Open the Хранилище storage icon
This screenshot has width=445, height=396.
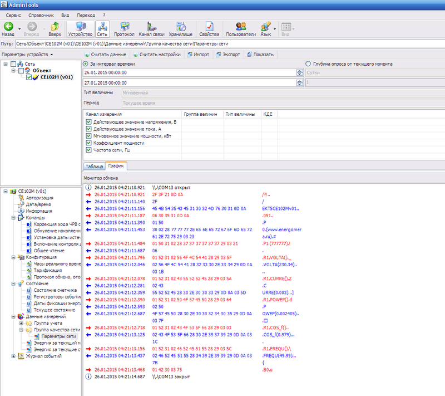[180, 26]
